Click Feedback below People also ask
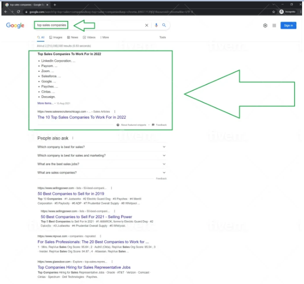 click(161, 178)
